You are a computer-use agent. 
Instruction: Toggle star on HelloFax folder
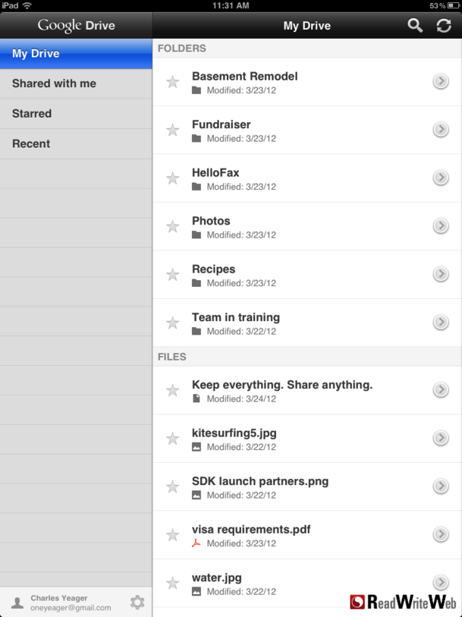click(173, 178)
